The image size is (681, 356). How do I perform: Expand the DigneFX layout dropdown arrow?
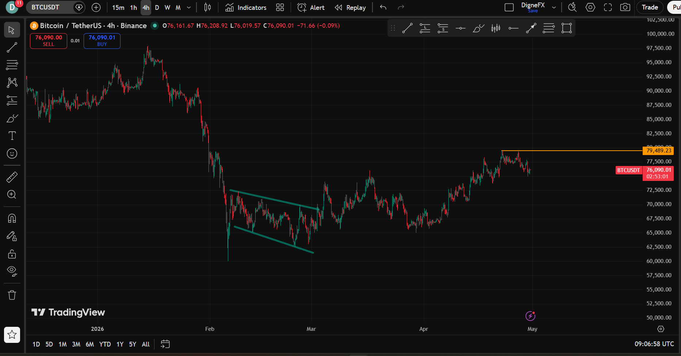pyautogui.click(x=554, y=7)
